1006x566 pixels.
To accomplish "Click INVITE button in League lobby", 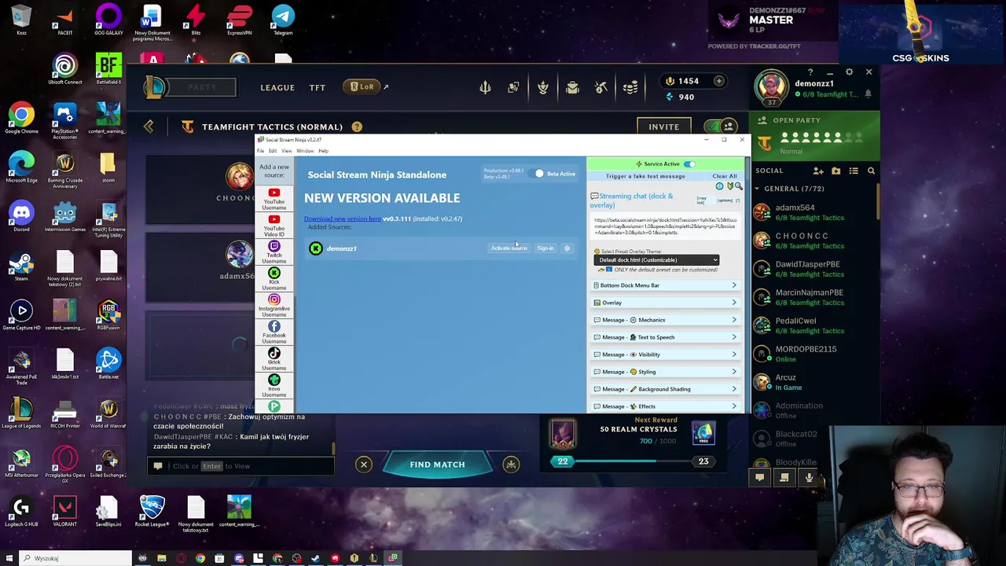I will coord(663,127).
